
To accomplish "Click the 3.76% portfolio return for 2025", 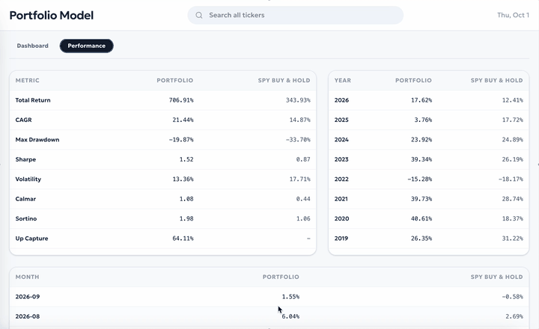I will [x=423, y=120].
